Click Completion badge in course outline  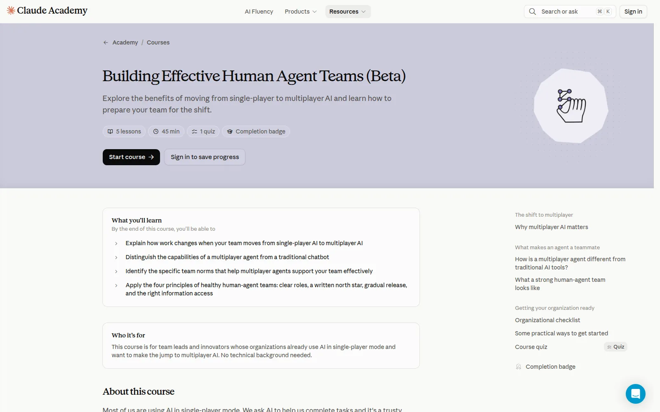(x=550, y=367)
